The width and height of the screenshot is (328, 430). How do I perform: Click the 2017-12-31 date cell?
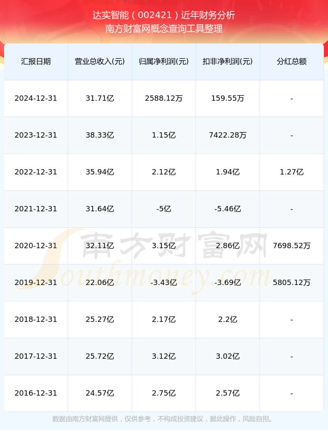36,356
